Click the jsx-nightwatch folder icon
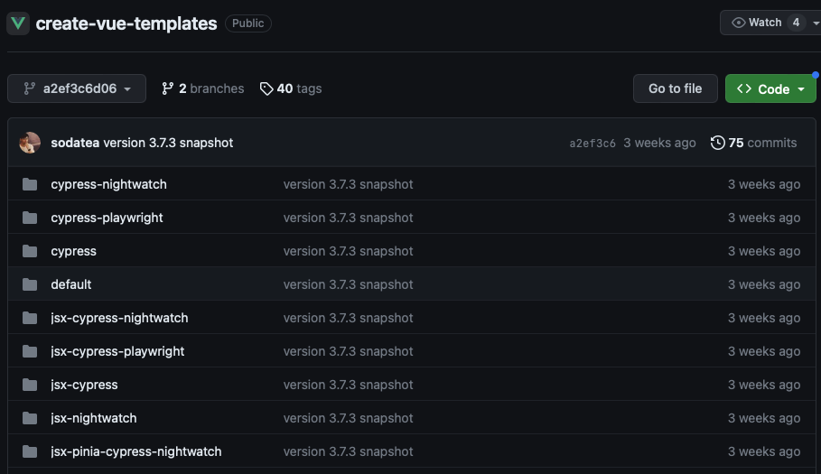 pos(30,418)
